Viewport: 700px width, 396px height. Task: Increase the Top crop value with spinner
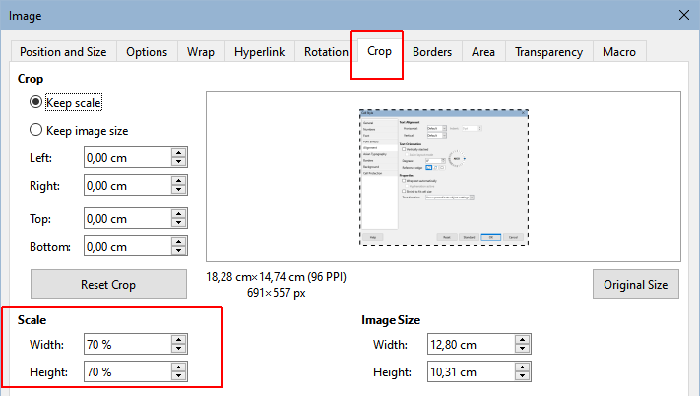pyautogui.click(x=178, y=214)
